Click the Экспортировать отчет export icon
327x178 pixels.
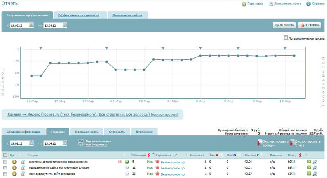point(292,143)
